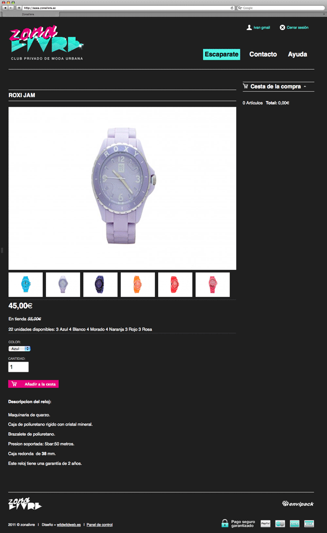
Task: Click the Cerrar sesión close icon
Action: pos(282,27)
